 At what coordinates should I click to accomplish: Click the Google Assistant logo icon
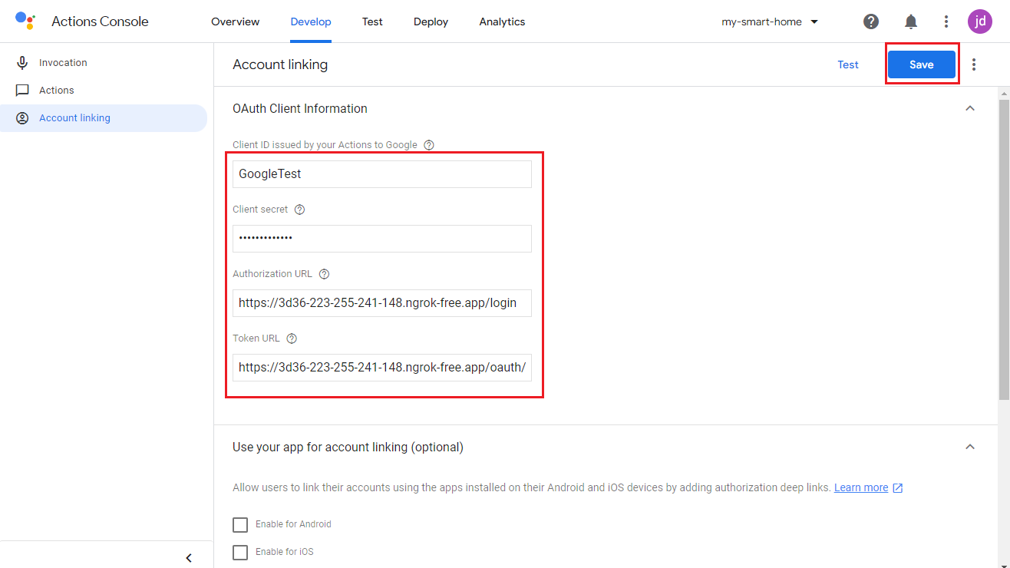25,21
